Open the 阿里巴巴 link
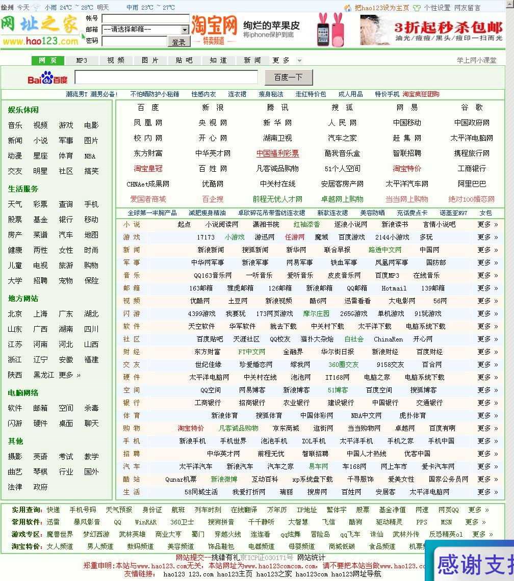Viewport: 514px width, 581px height. 472,184
